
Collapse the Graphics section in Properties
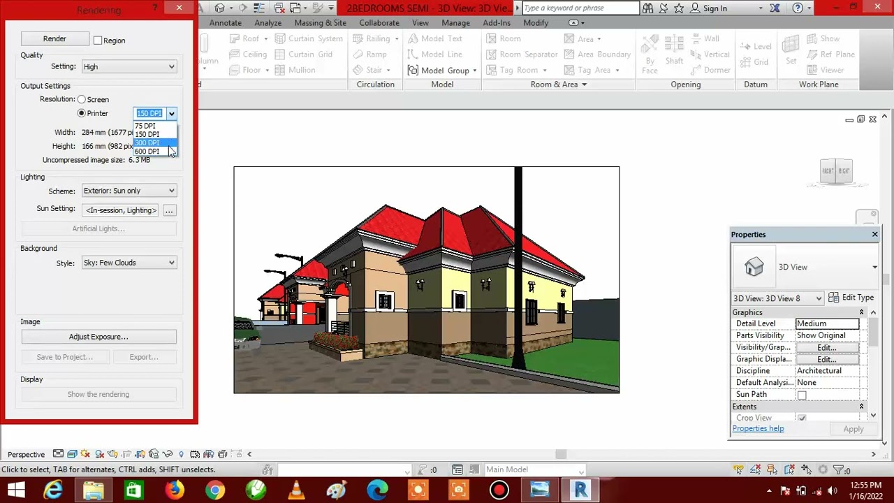point(861,312)
